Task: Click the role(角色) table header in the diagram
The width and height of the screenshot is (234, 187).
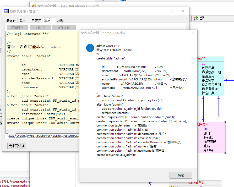Action: click(x=195, y=183)
